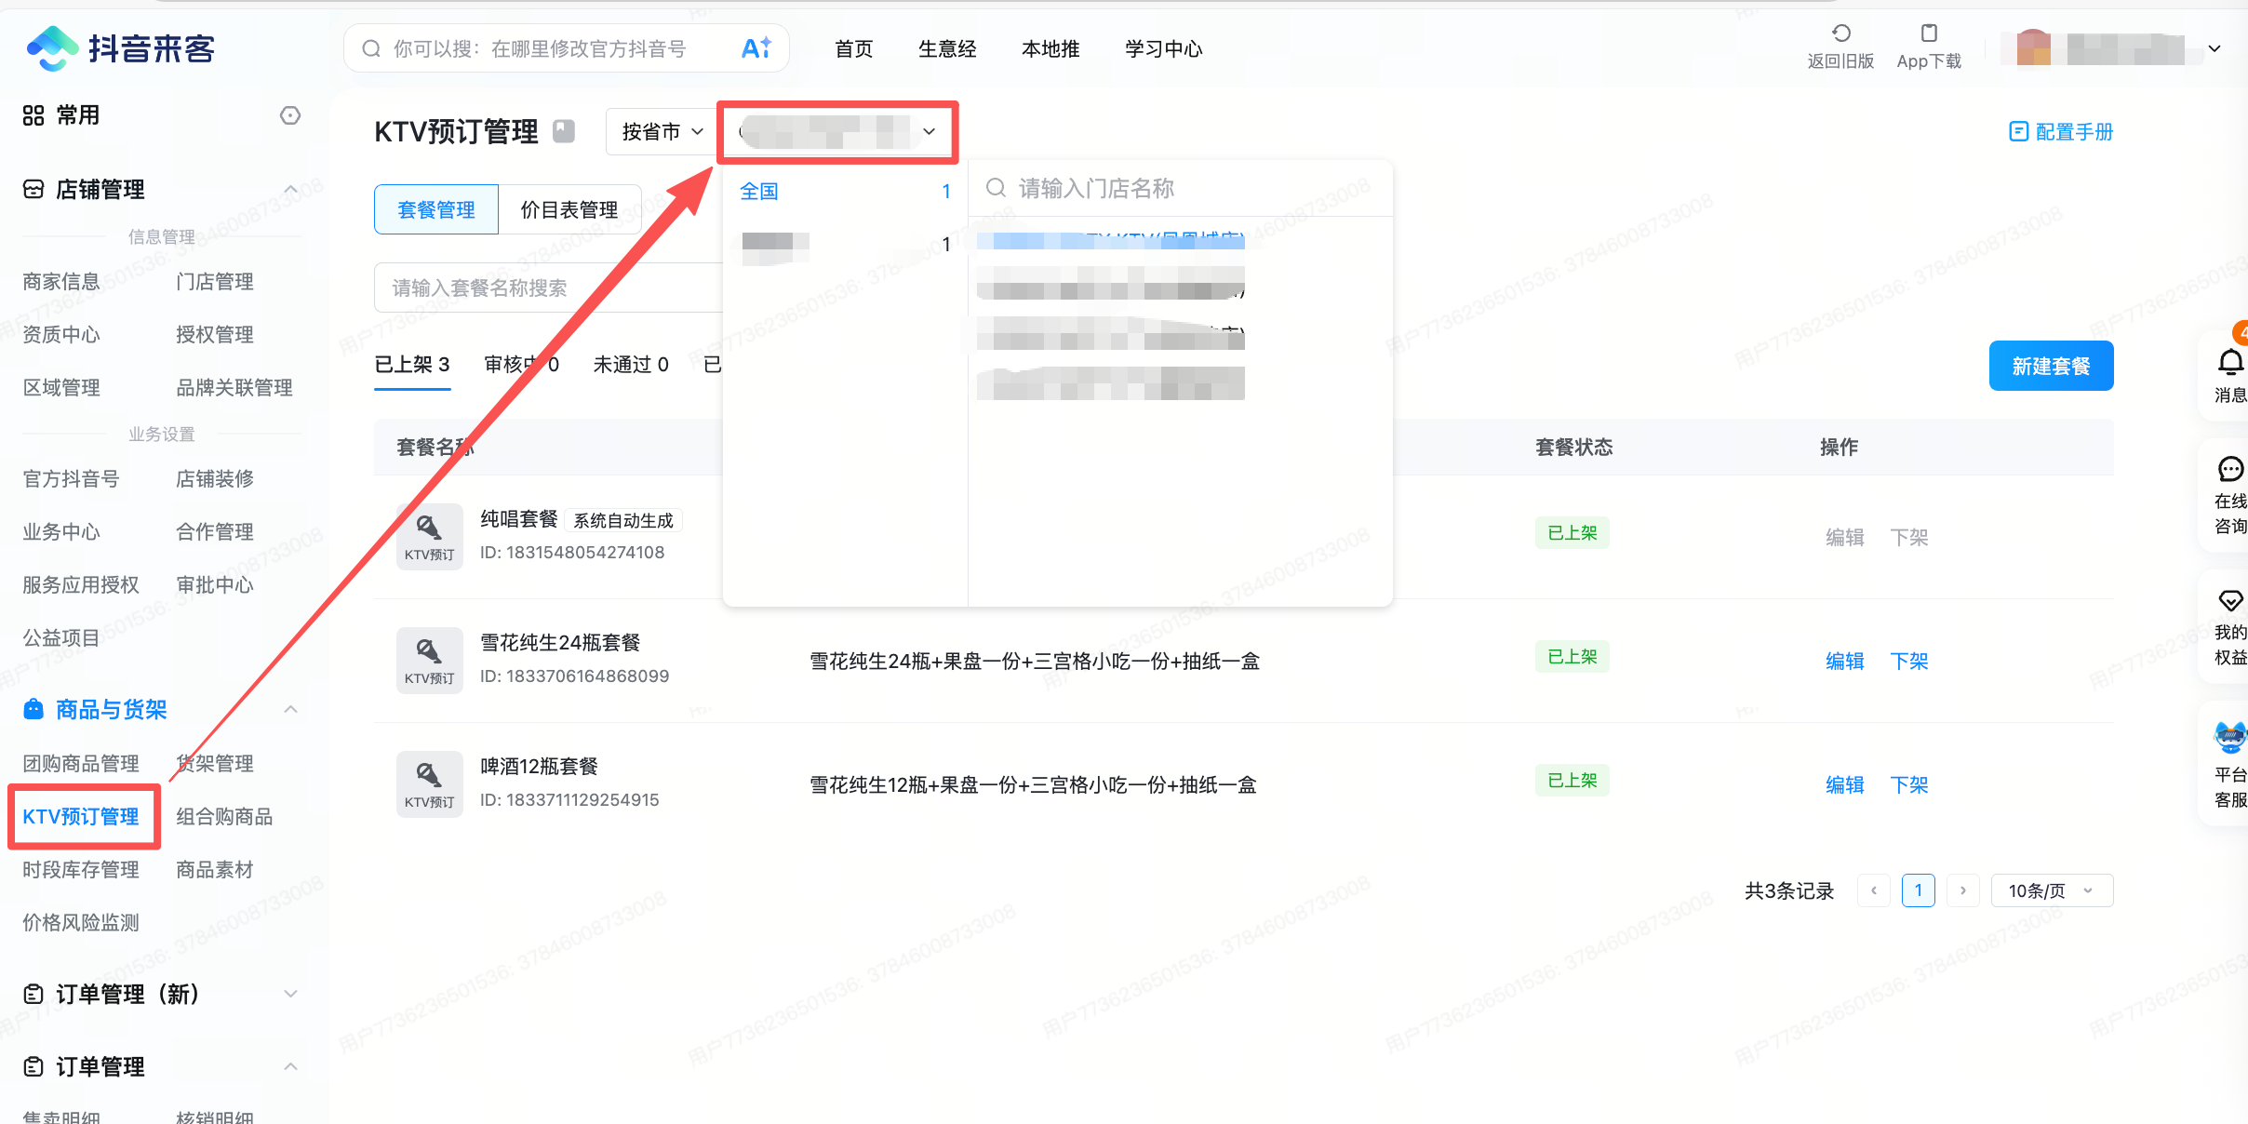The width and height of the screenshot is (2248, 1124).
Task: Open the 10条/页 page size dropdown
Action: coord(2051,890)
